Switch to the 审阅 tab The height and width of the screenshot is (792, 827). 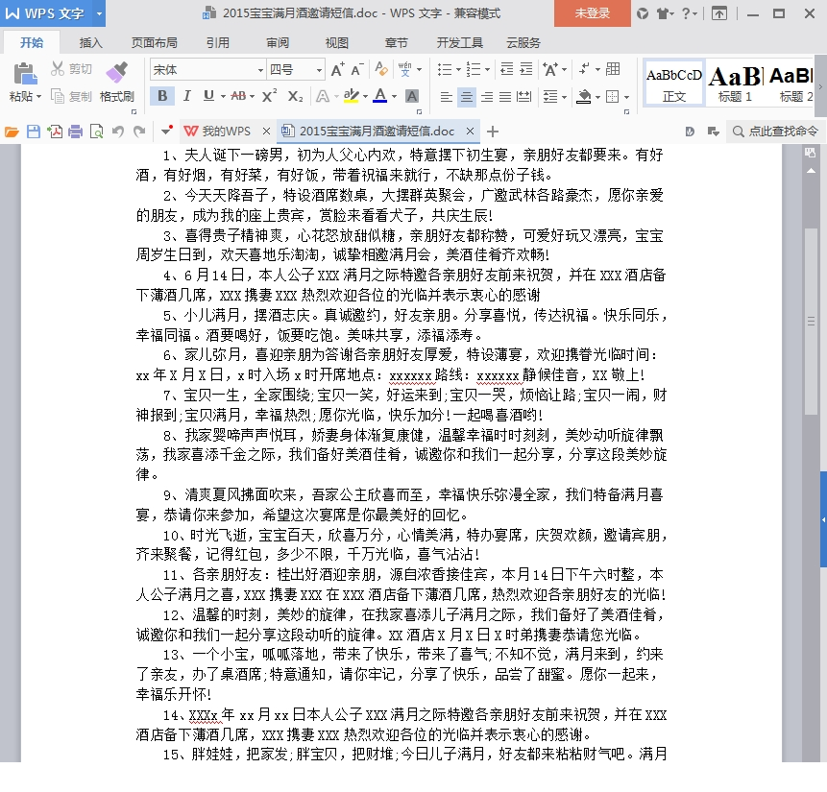coord(278,42)
